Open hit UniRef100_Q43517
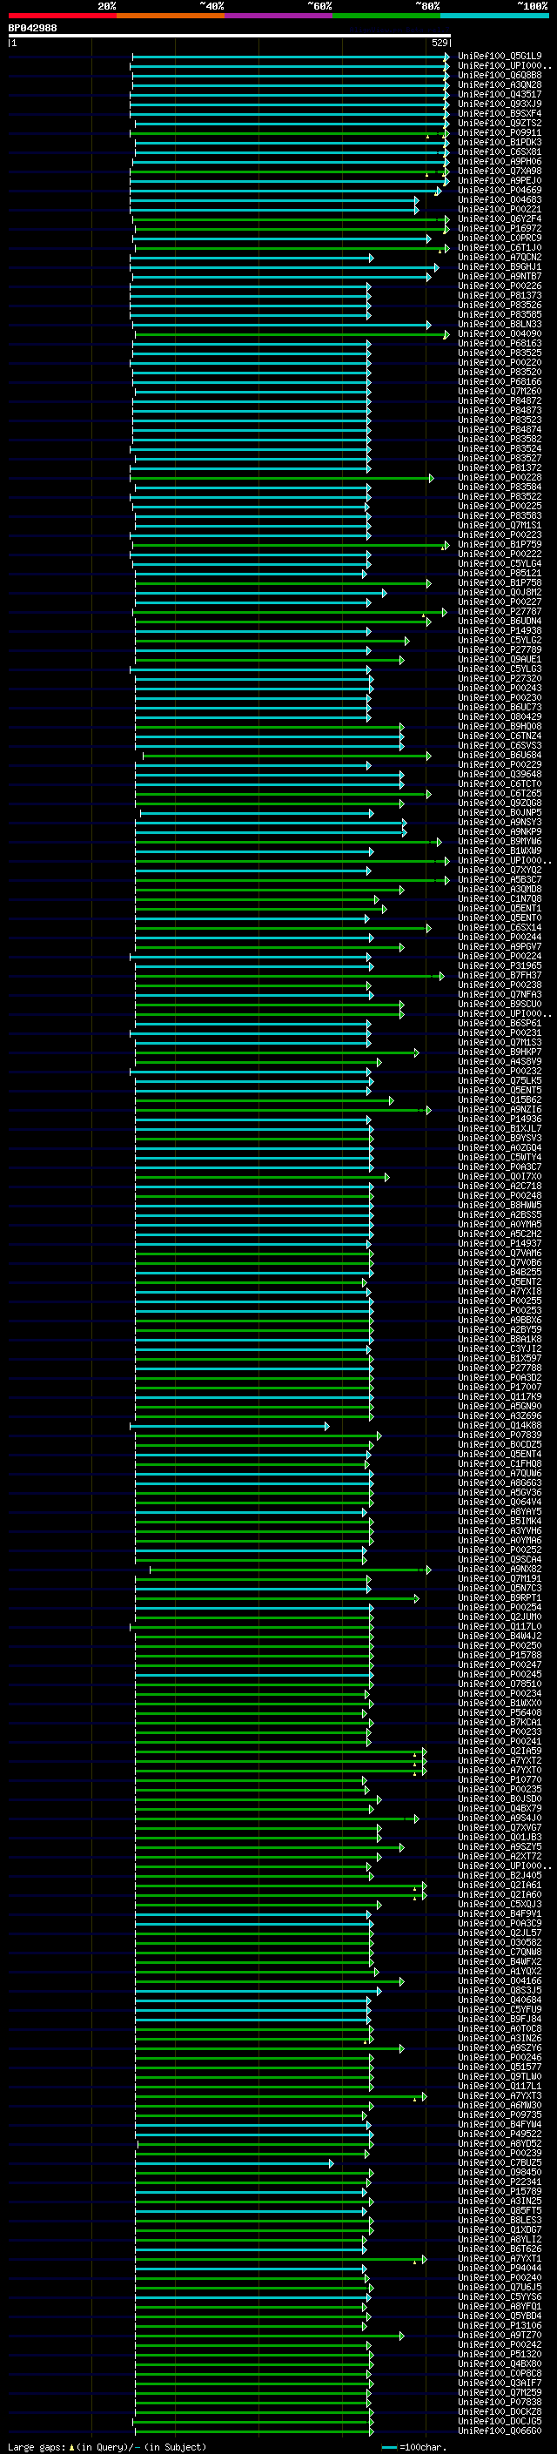557x2454 pixels. (x=500, y=94)
